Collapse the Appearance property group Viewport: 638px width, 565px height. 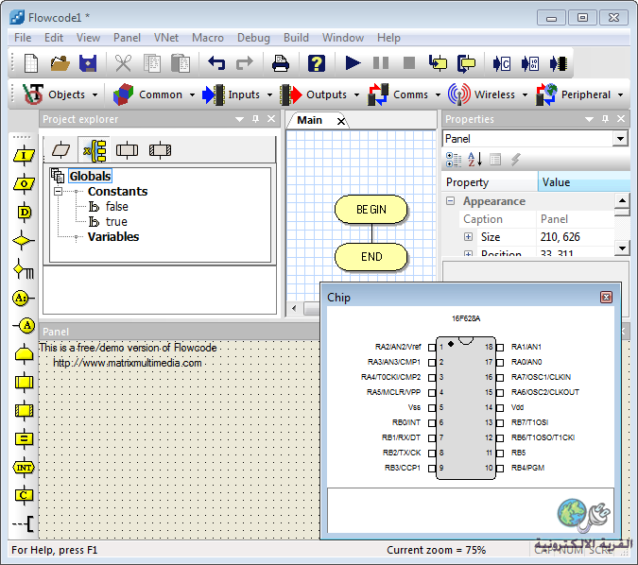pyautogui.click(x=451, y=201)
